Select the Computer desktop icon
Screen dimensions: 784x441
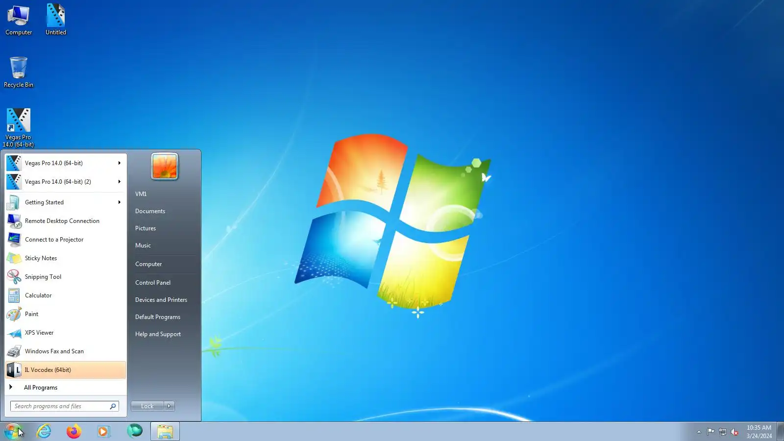(x=19, y=20)
